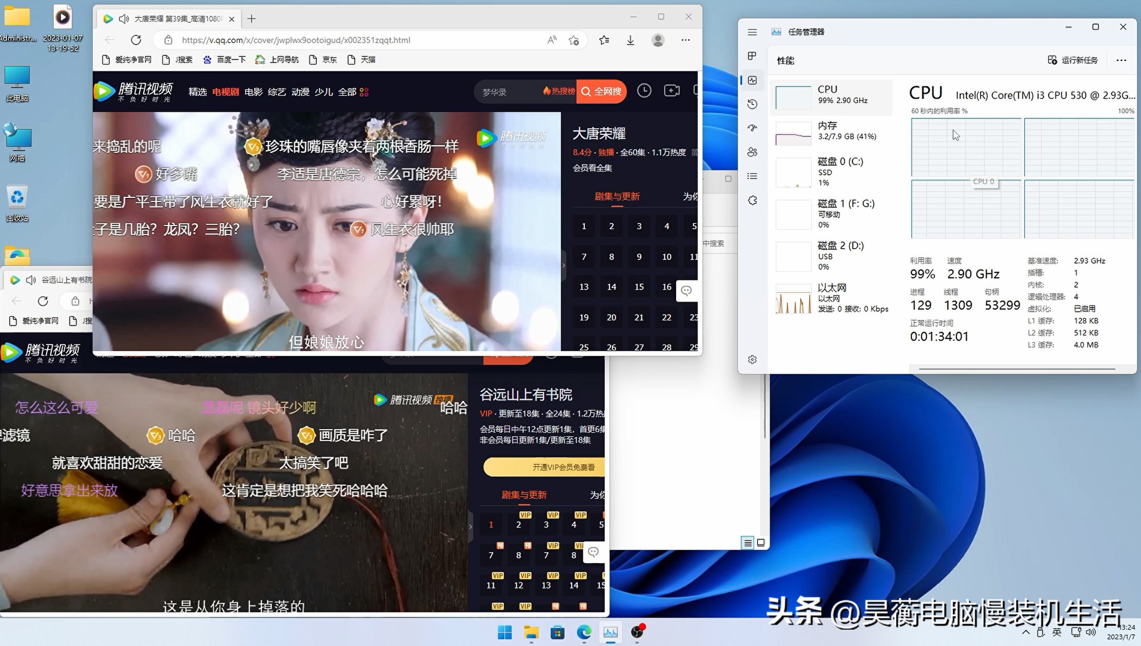Click Task Manager horizontal scrollbar
The image size is (1141, 646).
[1017, 369]
